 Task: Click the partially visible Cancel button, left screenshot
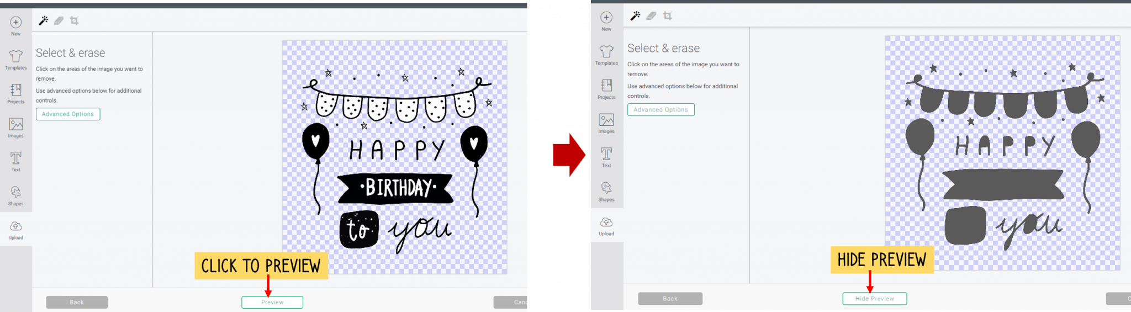pos(510,302)
